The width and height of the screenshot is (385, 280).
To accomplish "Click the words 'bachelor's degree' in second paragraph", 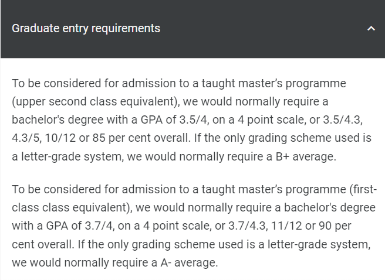I will coord(329,208).
